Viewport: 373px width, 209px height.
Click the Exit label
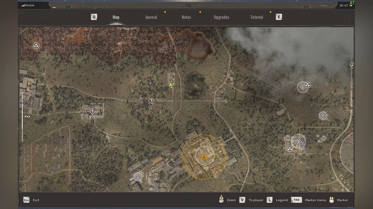(36, 200)
